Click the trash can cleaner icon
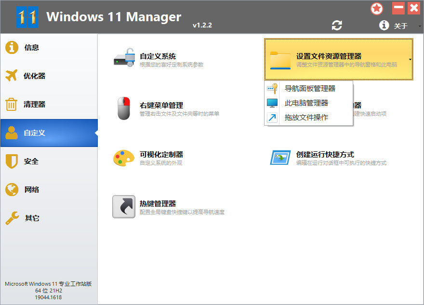The image size is (424, 305). click(x=12, y=104)
